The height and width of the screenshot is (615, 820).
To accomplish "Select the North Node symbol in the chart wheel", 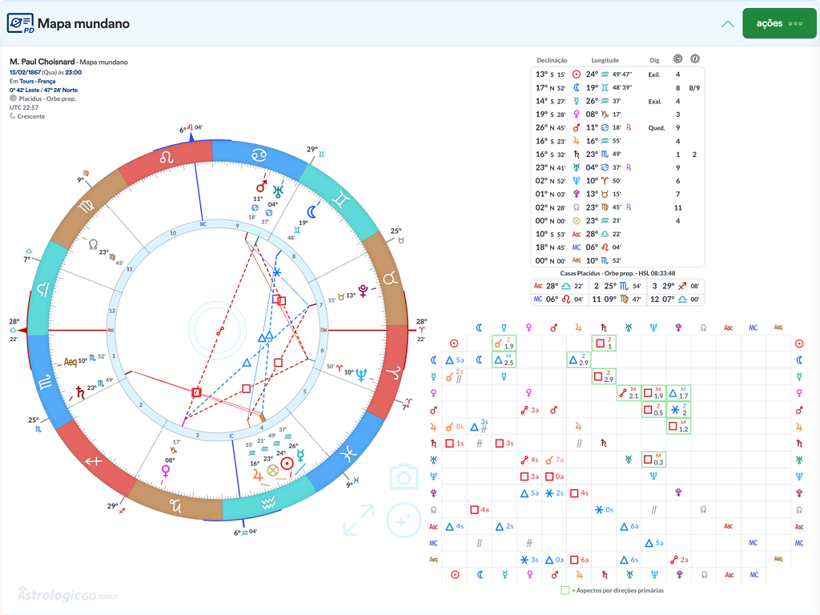I will (93, 243).
